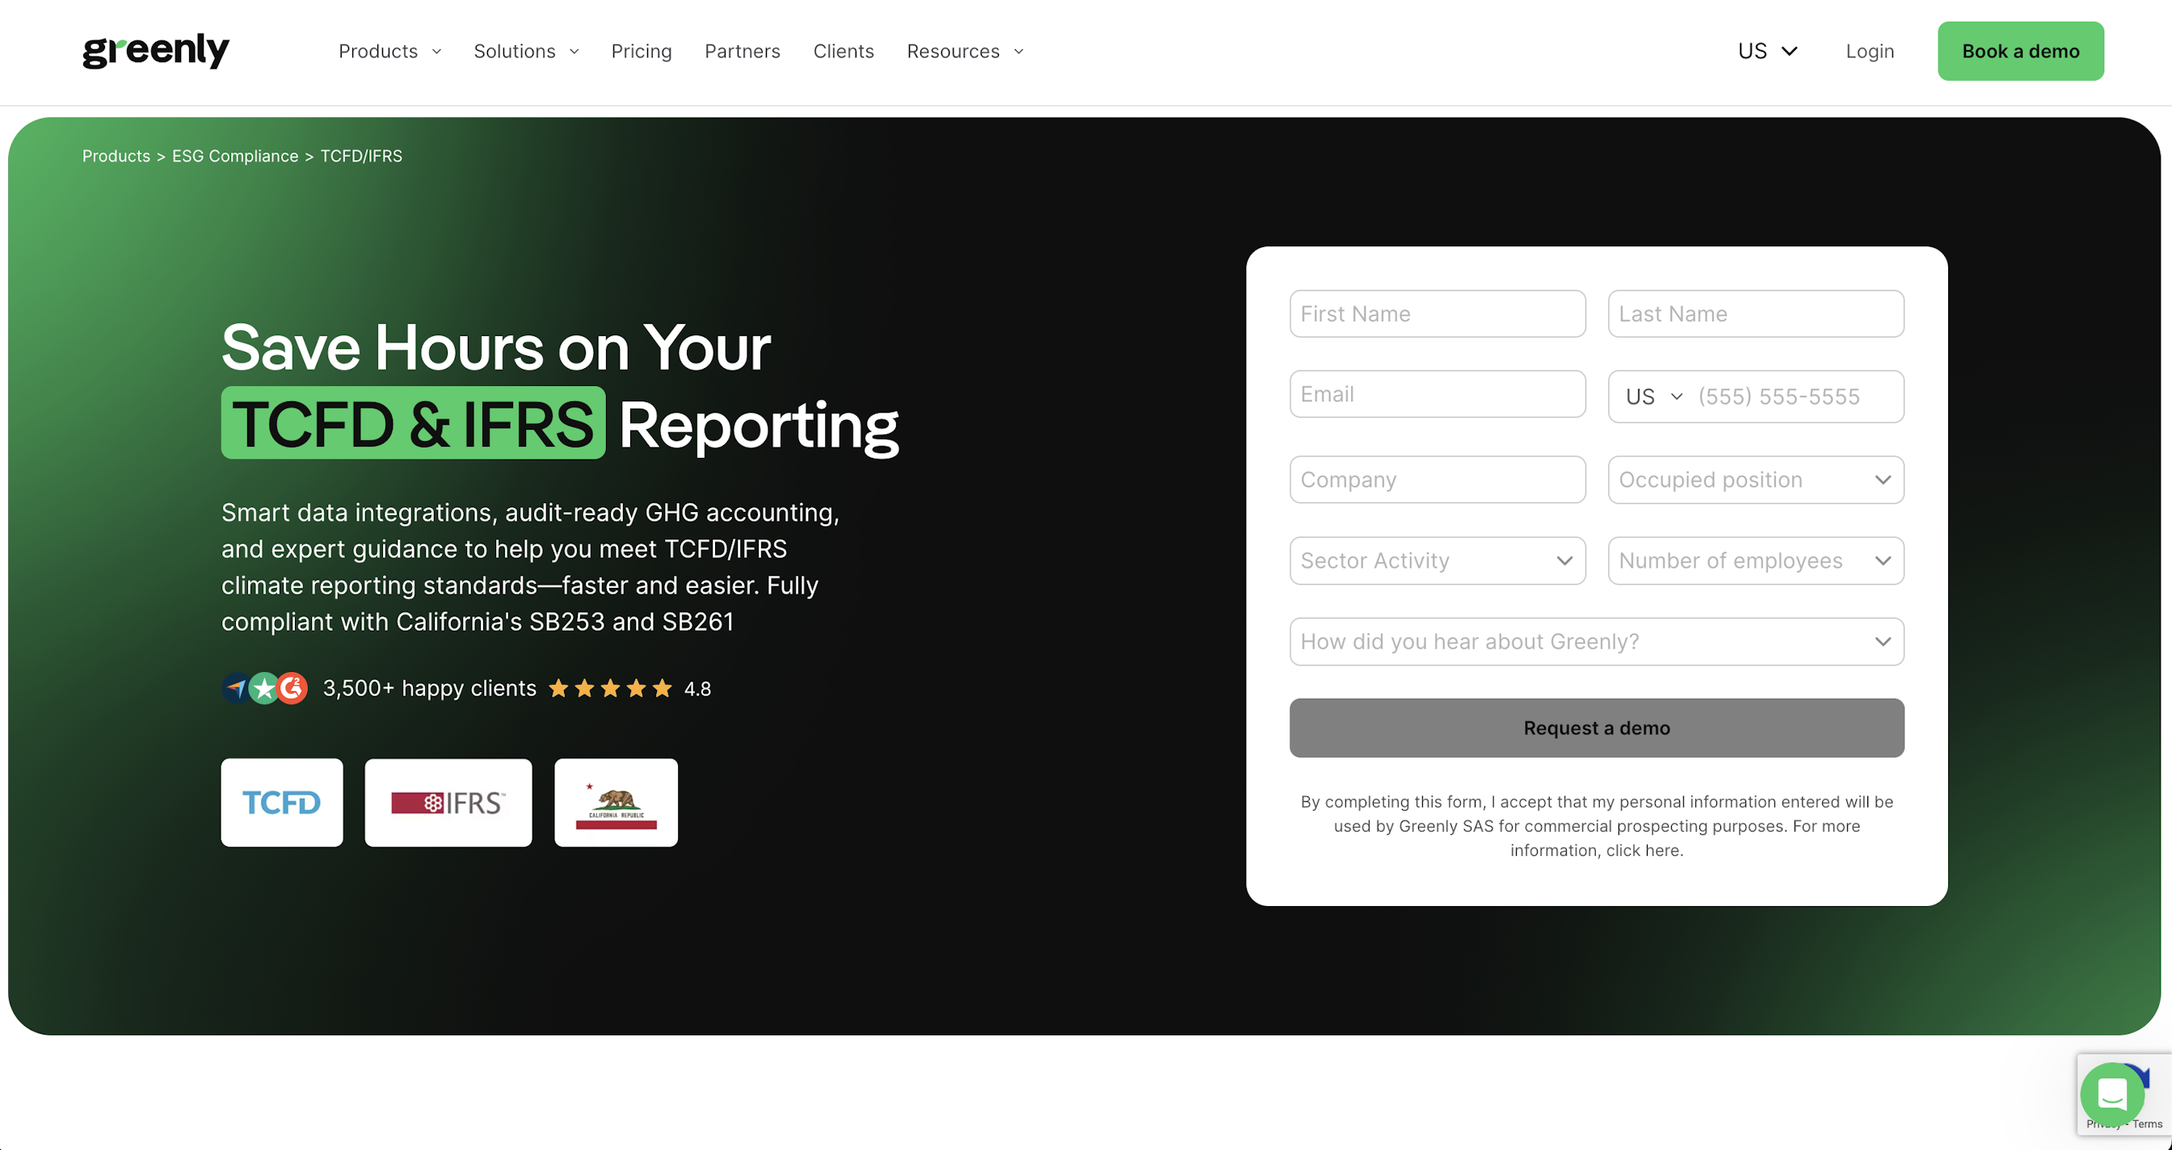Screen dimensions: 2172x1150
Task: Click the 4.8 rating value
Action: click(x=697, y=689)
